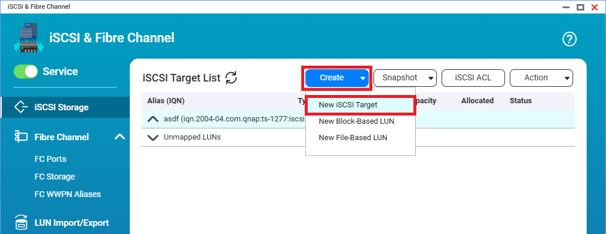Choose New iSCSI Target from menu
The image size is (606, 234).
360,104
